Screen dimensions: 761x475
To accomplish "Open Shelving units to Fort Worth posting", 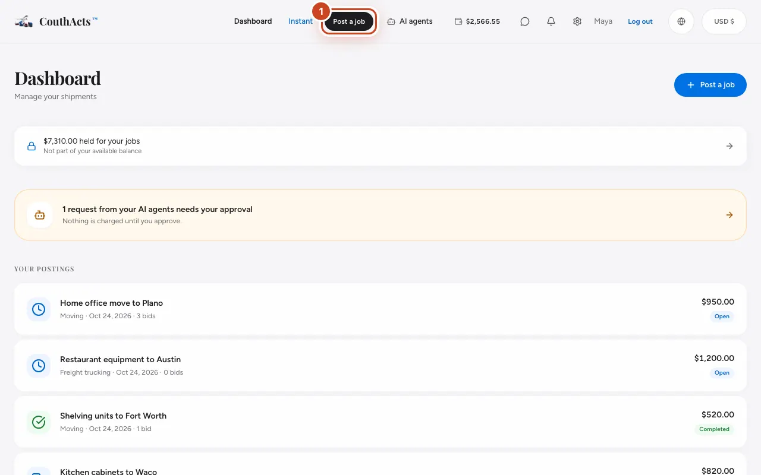I will click(380, 422).
